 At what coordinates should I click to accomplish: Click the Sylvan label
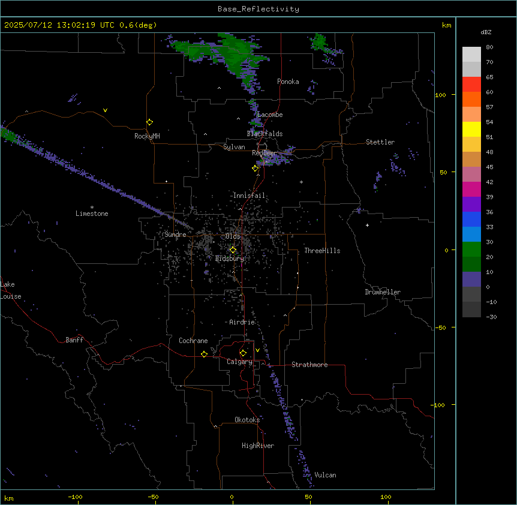234,147
